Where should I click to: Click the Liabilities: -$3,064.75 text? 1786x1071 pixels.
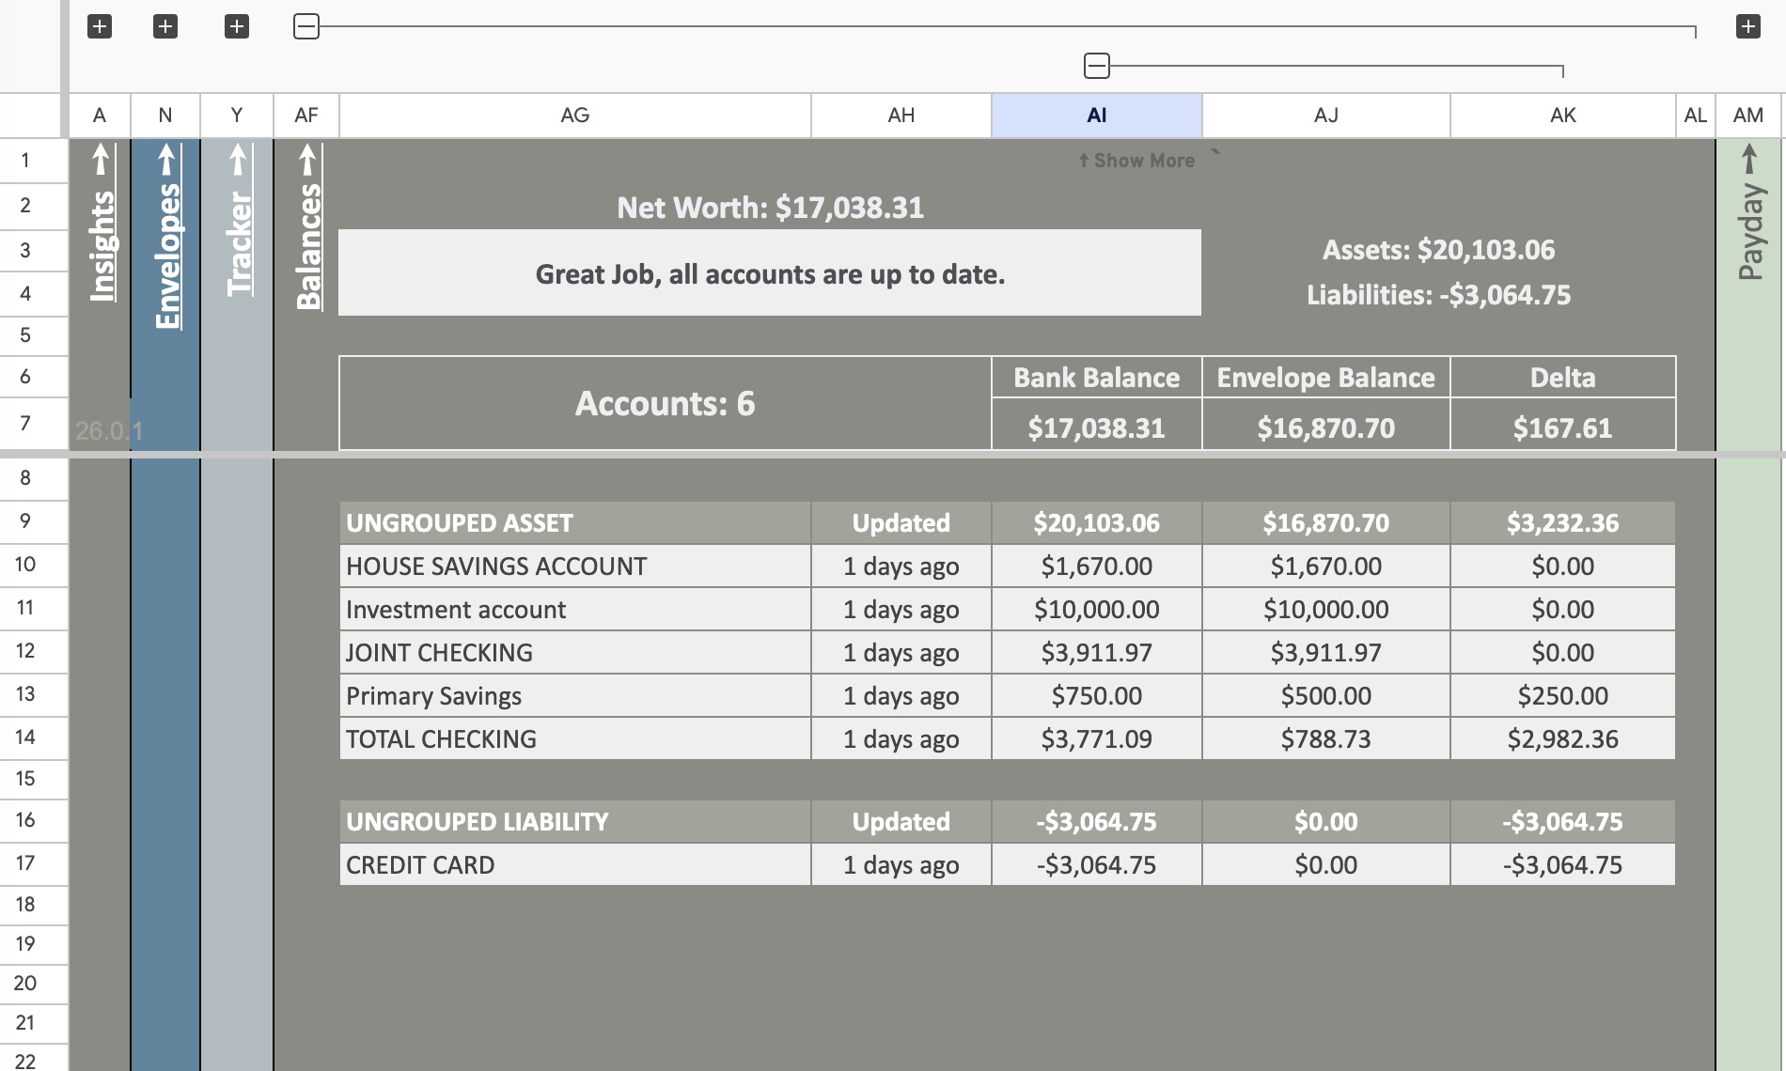[x=1438, y=294]
